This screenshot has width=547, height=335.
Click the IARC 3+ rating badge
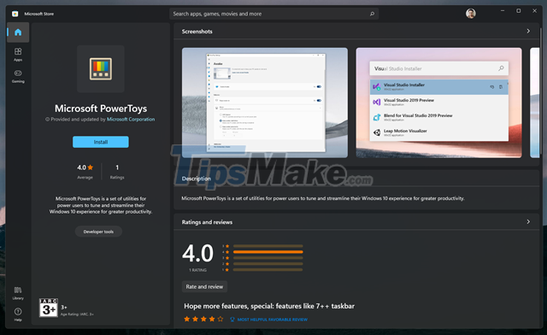(x=49, y=308)
